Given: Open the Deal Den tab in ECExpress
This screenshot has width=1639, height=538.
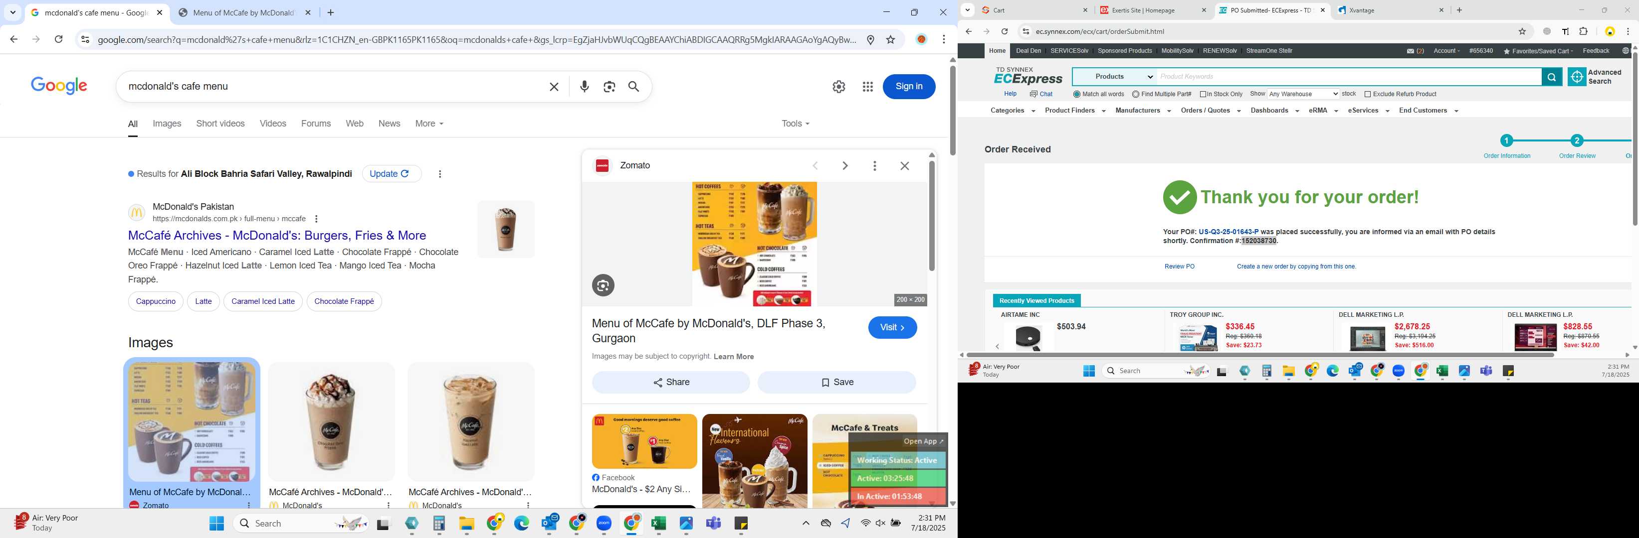Looking at the screenshot, I should coord(1028,51).
